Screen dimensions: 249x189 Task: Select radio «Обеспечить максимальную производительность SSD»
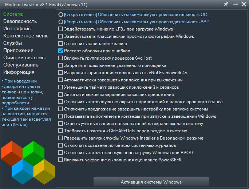point(61,22)
